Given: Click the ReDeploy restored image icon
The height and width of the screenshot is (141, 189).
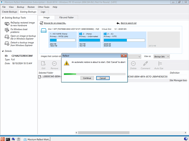Looking at the screenshot, I should 7,24.
